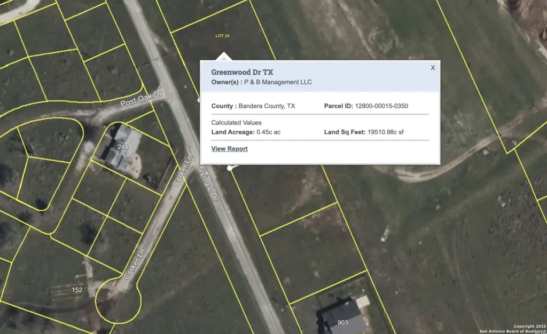
Task: Click the LOT 34 map label
Action: [x=222, y=36]
